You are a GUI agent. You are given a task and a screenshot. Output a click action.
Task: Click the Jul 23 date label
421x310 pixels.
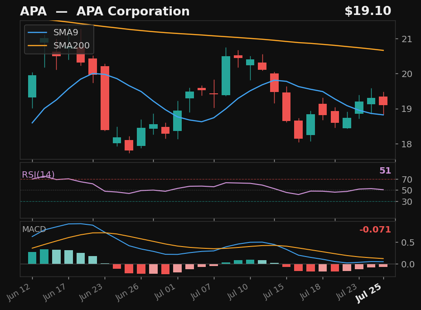[347, 292]
